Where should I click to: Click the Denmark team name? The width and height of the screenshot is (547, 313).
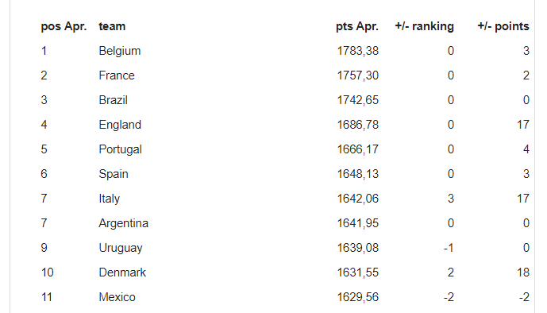point(122,272)
